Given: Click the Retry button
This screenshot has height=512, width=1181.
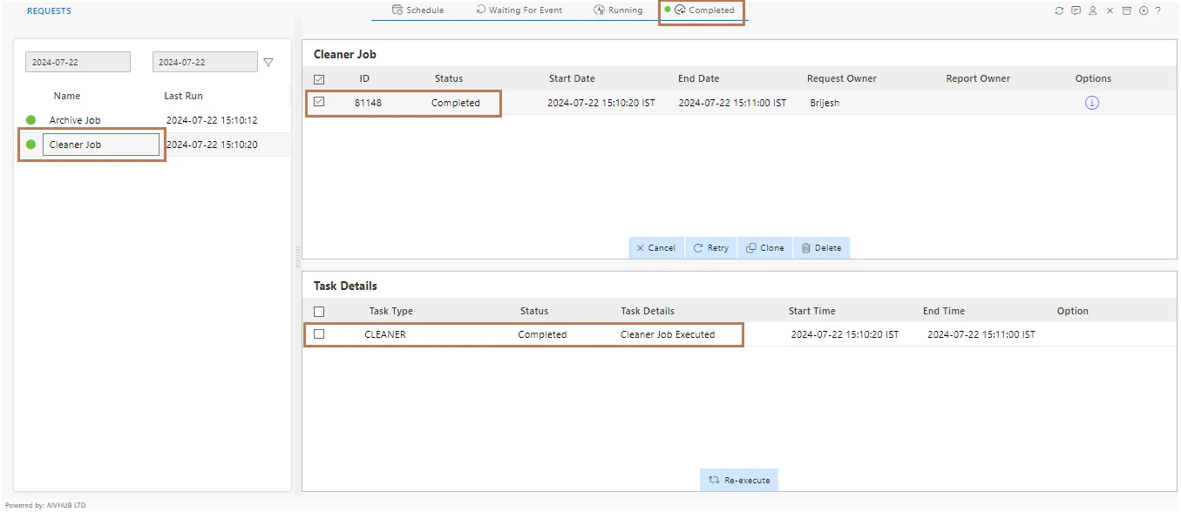Looking at the screenshot, I should (x=711, y=248).
